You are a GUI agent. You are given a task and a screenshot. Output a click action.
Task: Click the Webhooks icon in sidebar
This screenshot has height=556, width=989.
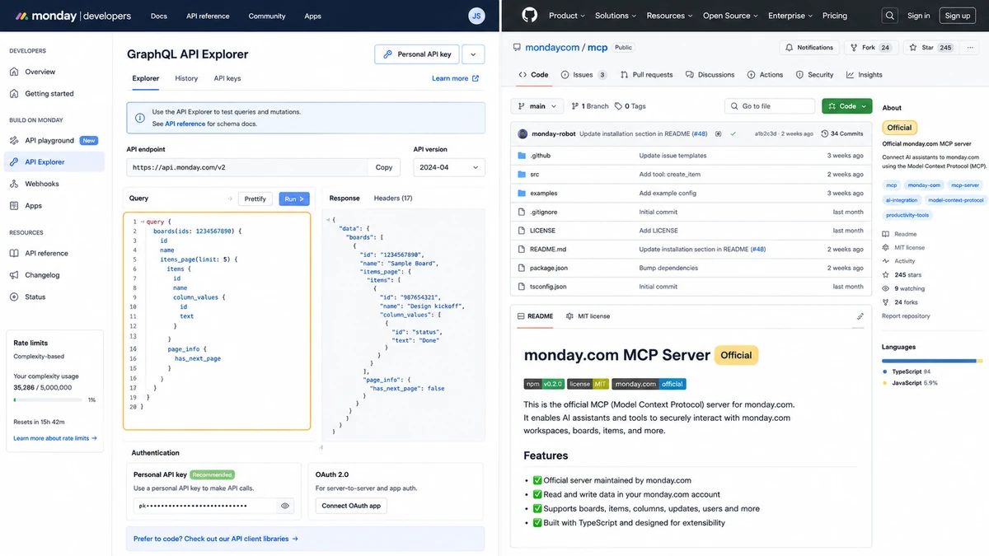(x=14, y=184)
